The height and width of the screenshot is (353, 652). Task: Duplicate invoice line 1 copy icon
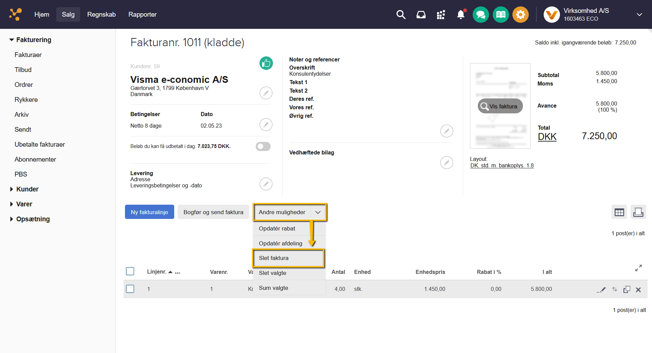[627, 289]
